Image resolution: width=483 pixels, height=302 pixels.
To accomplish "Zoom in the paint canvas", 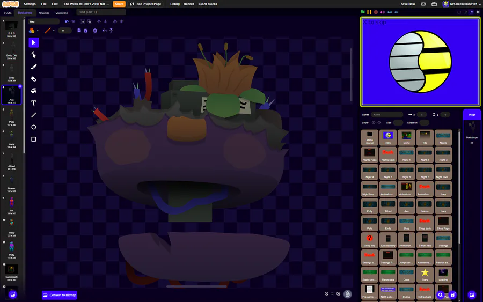I will coord(338,294).
